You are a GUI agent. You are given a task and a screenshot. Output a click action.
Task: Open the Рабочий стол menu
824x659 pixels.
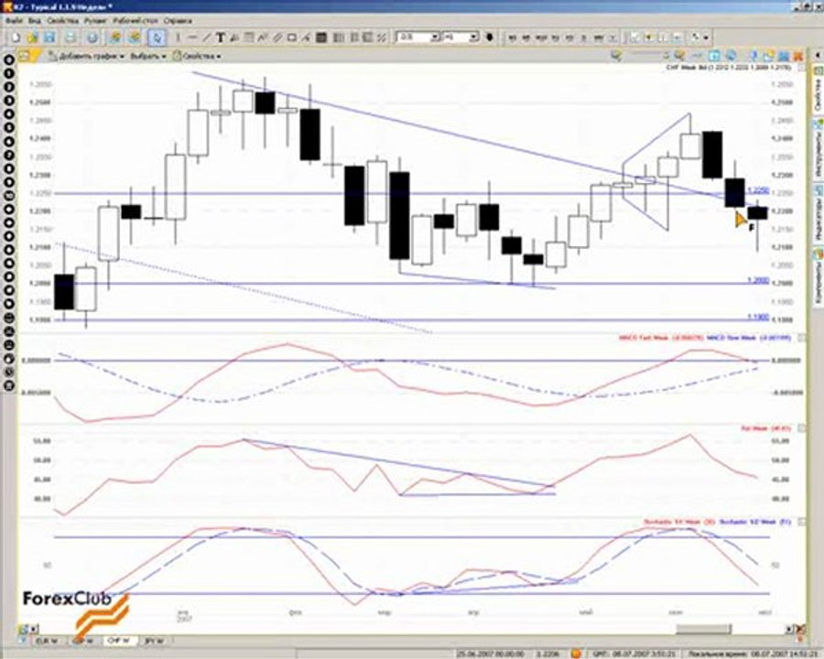pos(136,21)
